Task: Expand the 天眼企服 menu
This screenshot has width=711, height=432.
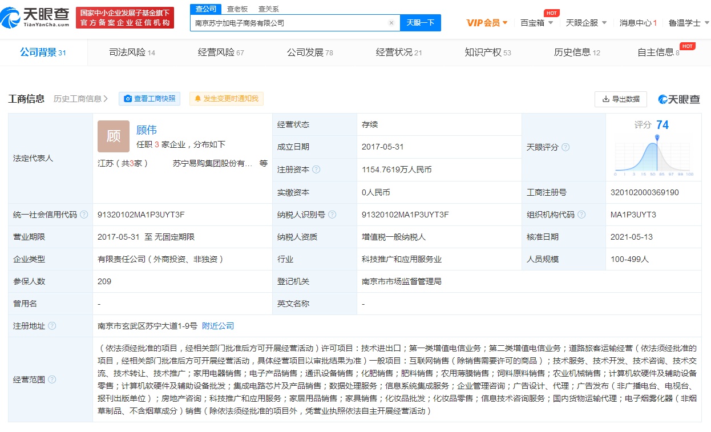Action: coord(586,23)
